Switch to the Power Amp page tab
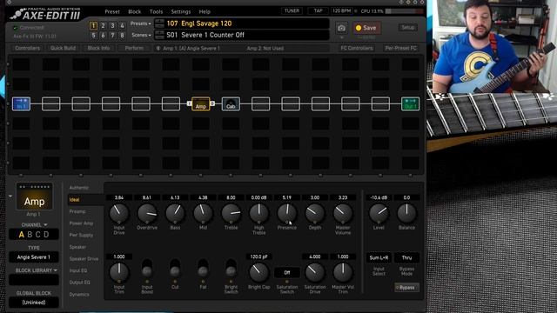Image resolution: width=557 pixels, height=313 pixels. (81, 223)
